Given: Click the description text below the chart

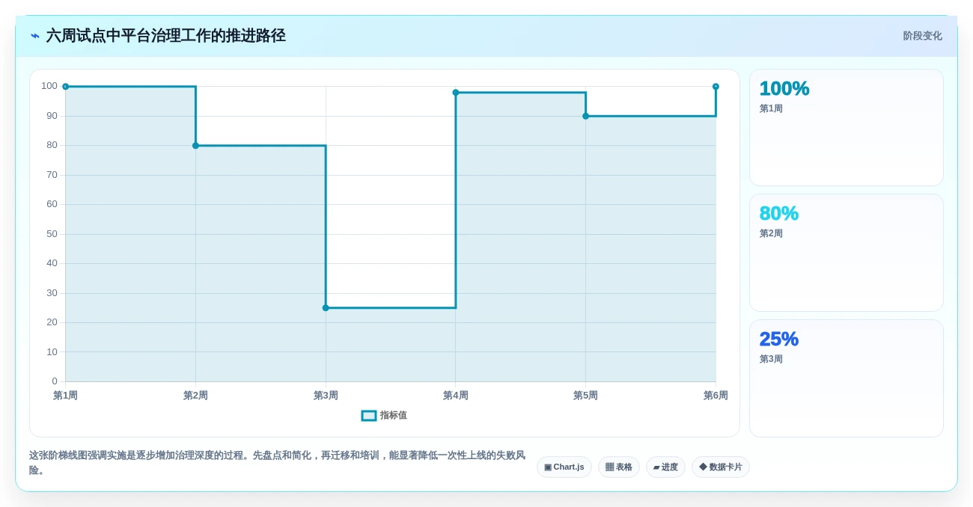Looking at the screenshot, I should coord(277,463).
